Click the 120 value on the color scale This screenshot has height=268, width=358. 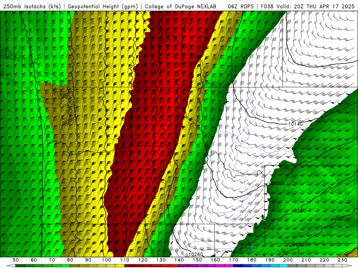(143, 260)
